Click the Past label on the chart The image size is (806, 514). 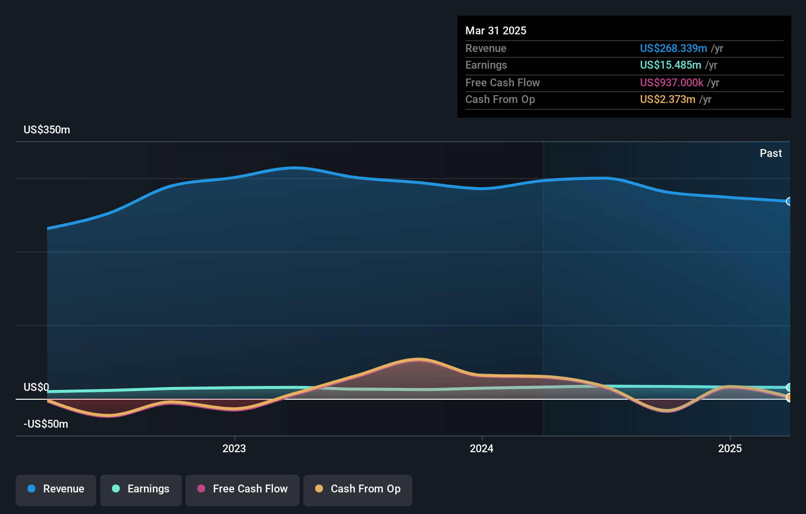point(771,154)
